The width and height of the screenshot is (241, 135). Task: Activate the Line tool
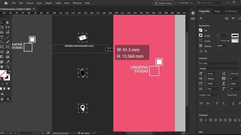(8, 37)
